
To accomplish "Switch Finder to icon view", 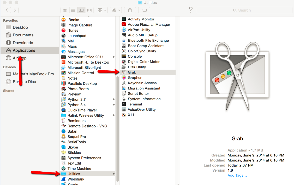I will pyautogui.click(x=65, y=10).
